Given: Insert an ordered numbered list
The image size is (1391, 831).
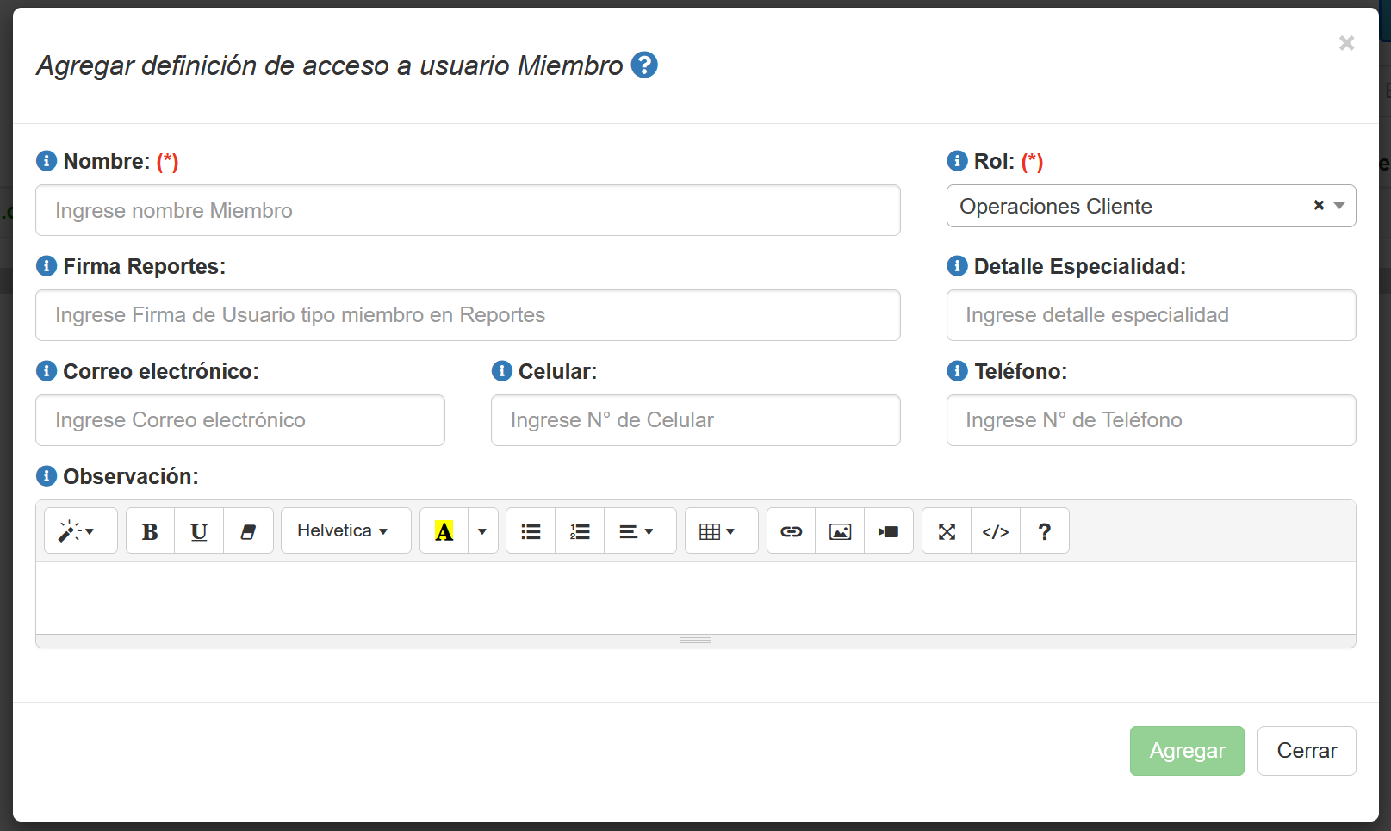Looking at the screenshot, I should [x=580, y=531].
